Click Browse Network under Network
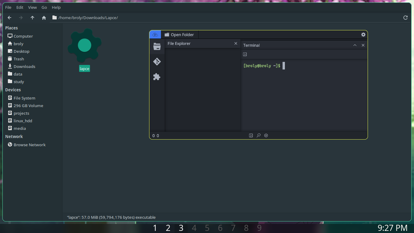This screenshot has width=414, height=233. point(29,145)
